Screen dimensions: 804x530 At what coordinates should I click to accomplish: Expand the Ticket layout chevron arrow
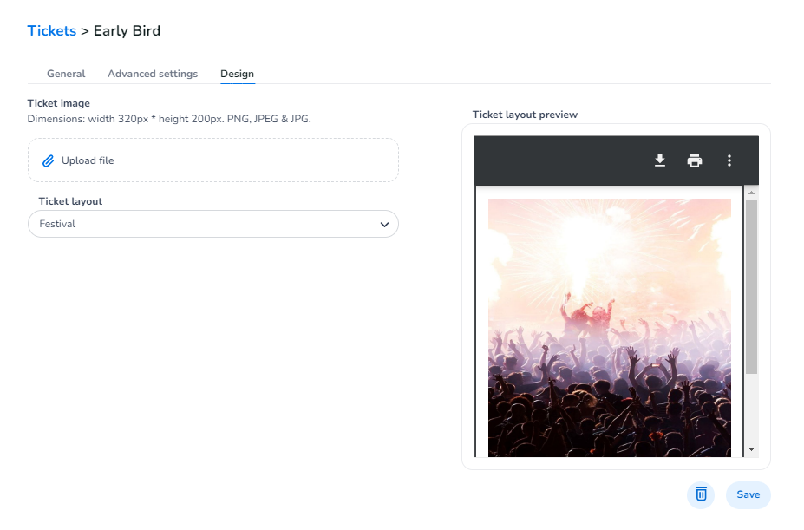(384, 225)
